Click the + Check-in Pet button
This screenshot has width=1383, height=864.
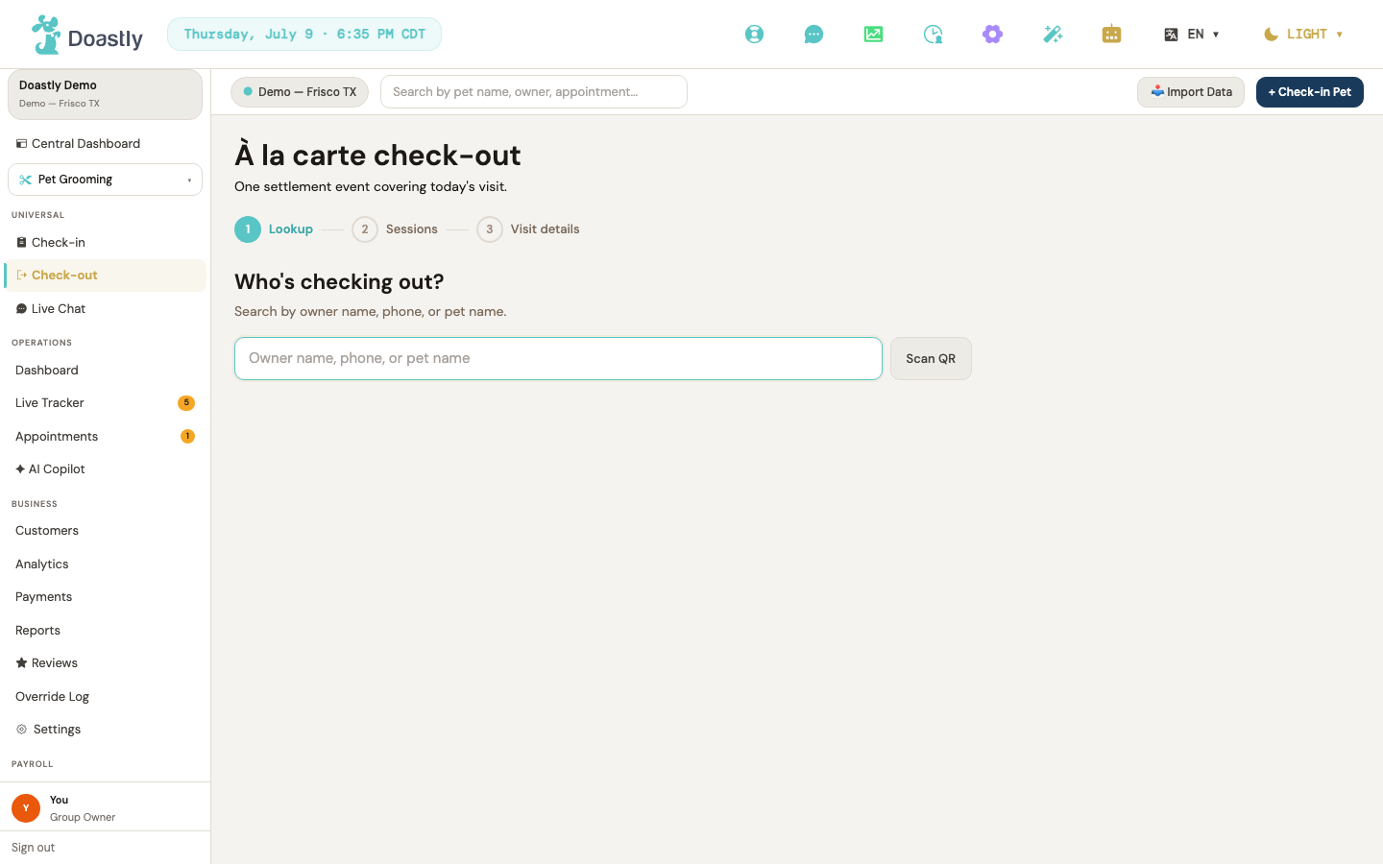[x=1310, y=92]
